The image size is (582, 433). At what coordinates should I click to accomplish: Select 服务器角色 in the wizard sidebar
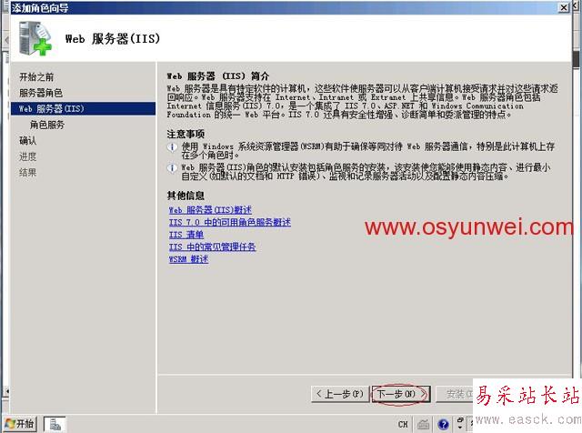[41, 93]
